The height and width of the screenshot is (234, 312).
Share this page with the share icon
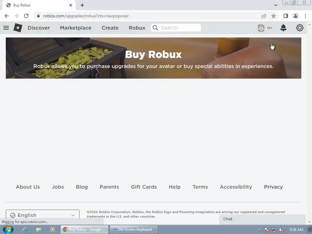click(264, 16)
